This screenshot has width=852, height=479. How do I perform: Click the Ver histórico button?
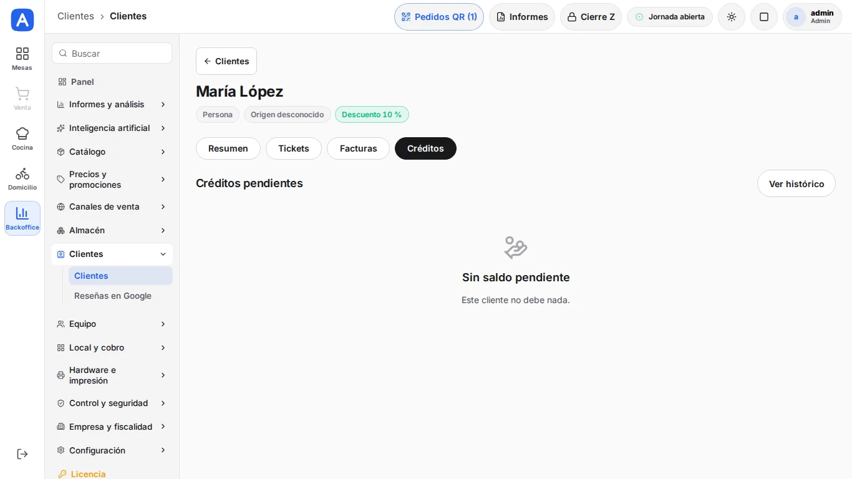796,183
